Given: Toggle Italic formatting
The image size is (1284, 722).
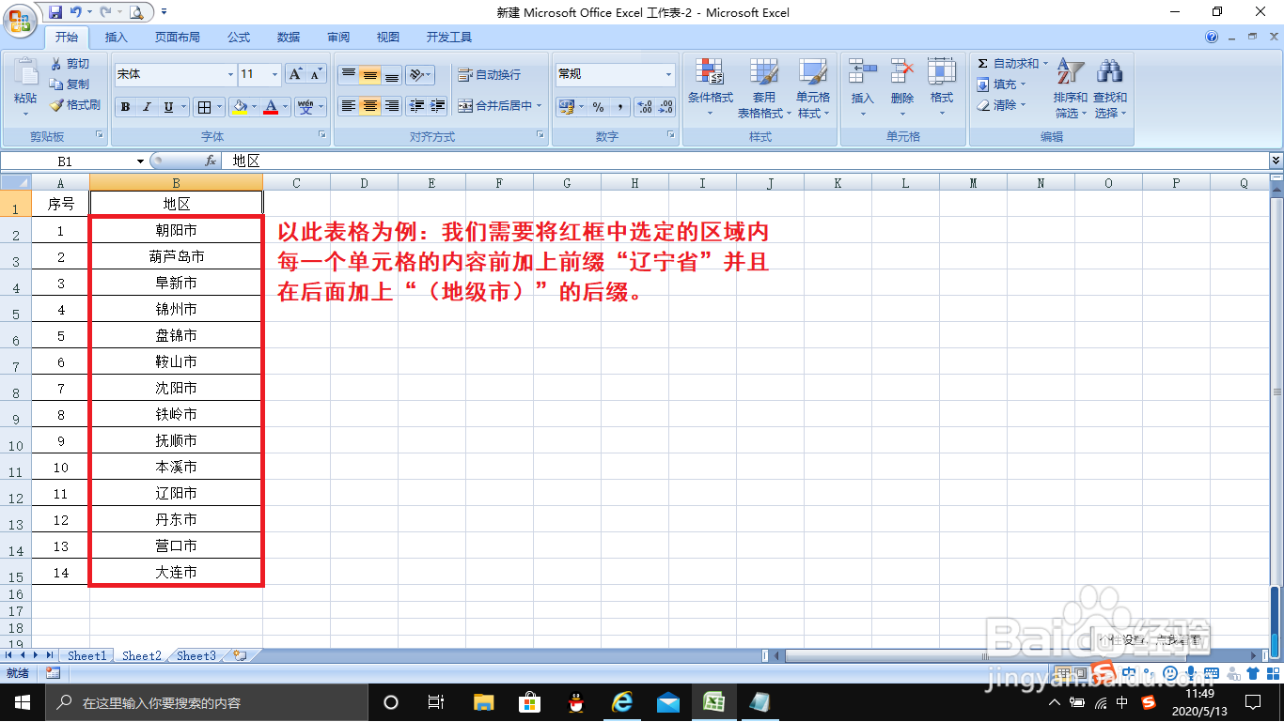Looking at the screenshot, I should (147, 107).
